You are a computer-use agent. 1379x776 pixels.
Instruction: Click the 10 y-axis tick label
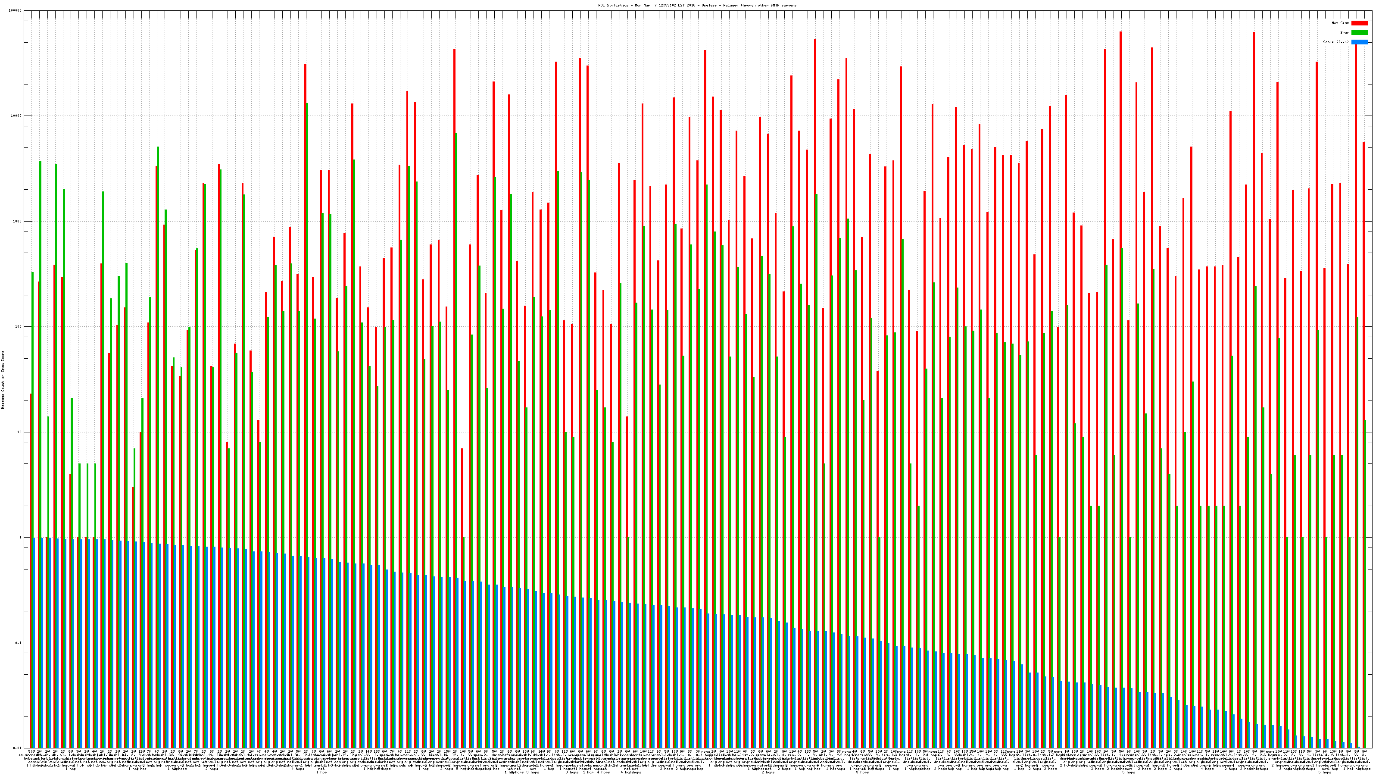20,432
